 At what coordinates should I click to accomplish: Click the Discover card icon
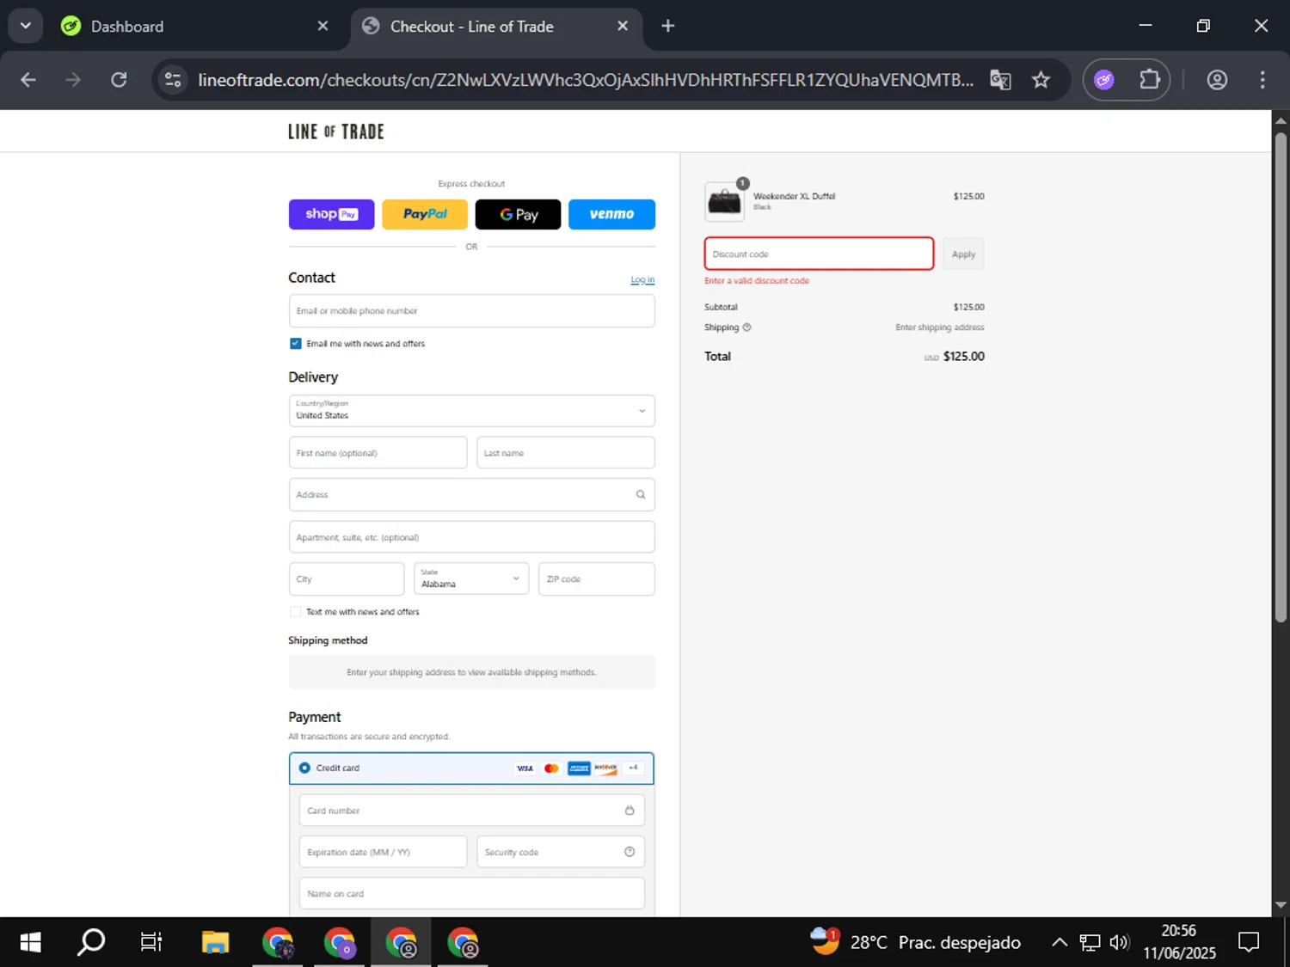[606, 768]
